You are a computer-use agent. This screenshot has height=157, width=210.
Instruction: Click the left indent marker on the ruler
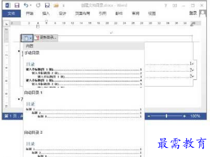(38, 26)
